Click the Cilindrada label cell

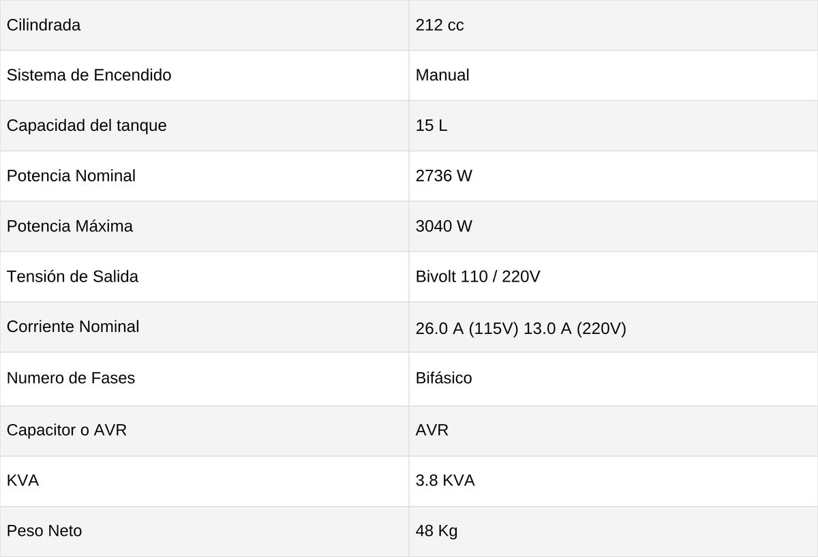tap(204, 25)
